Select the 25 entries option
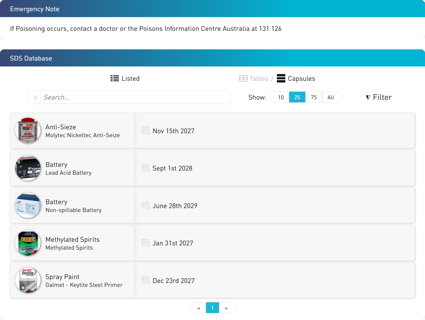425x320 pixels. coord(297,97)
